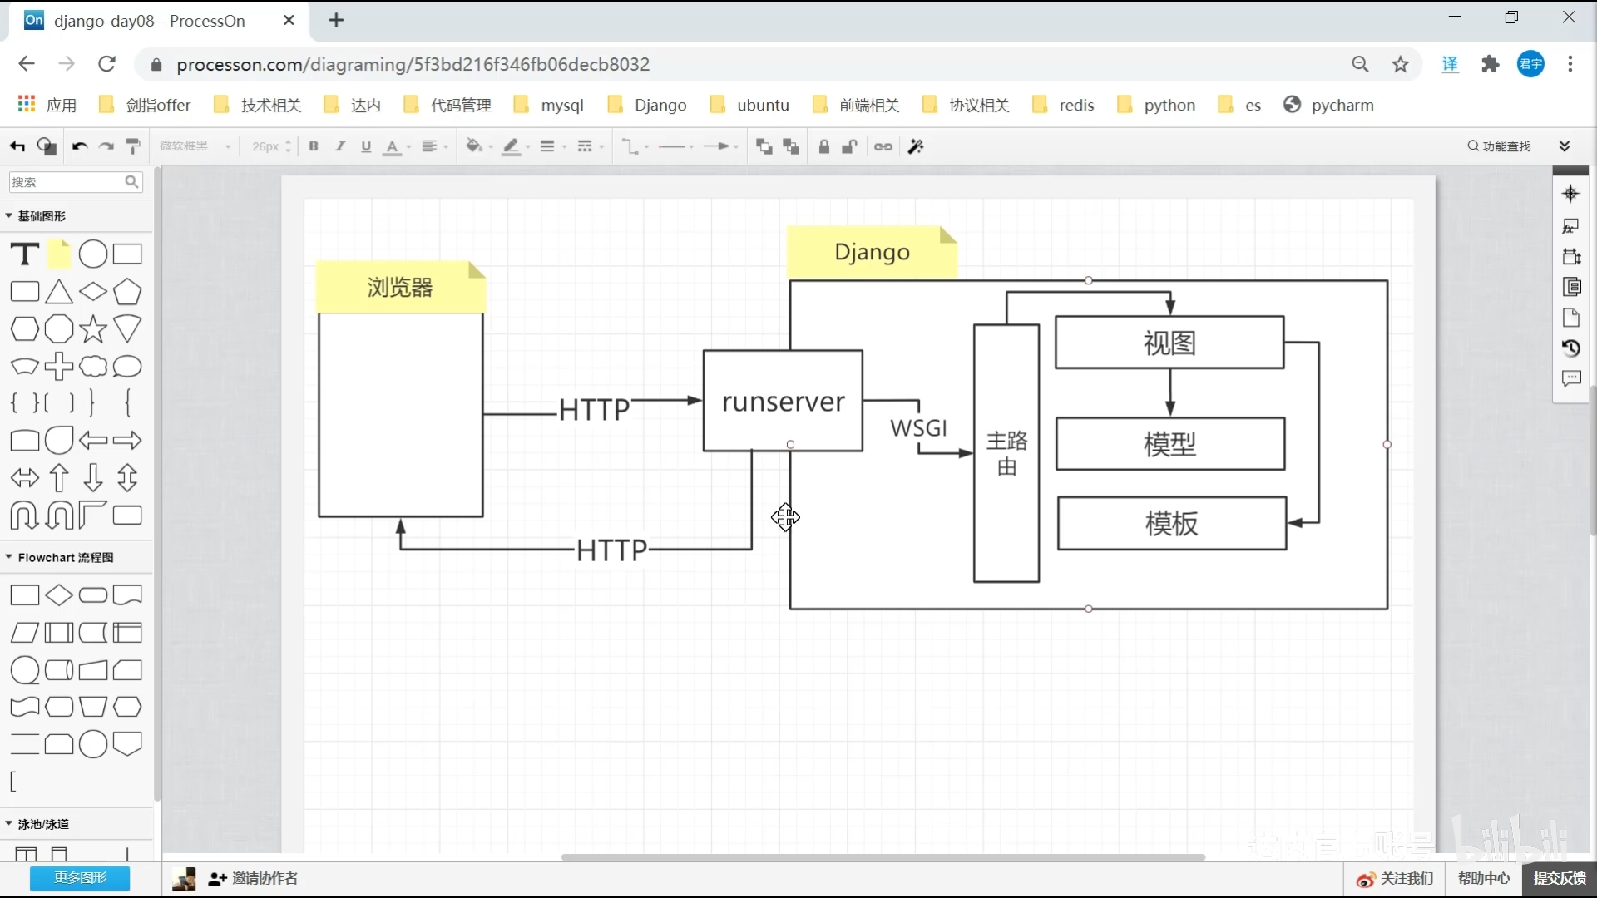Open the mysql bookmark folder

[549, 105]
